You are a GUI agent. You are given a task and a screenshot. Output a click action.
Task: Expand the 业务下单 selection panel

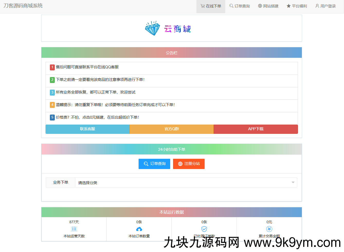[60, 182]
